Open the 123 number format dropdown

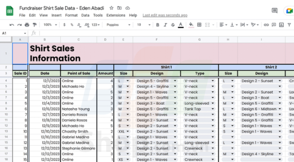click(x=95, y=25)
